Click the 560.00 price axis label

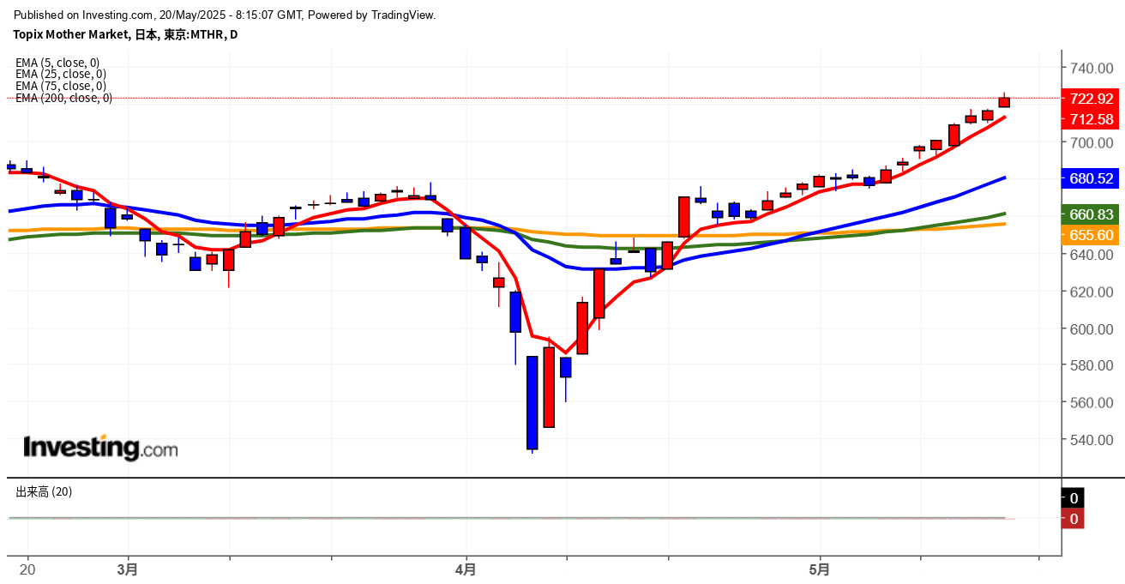click(x=1092, y=403)
